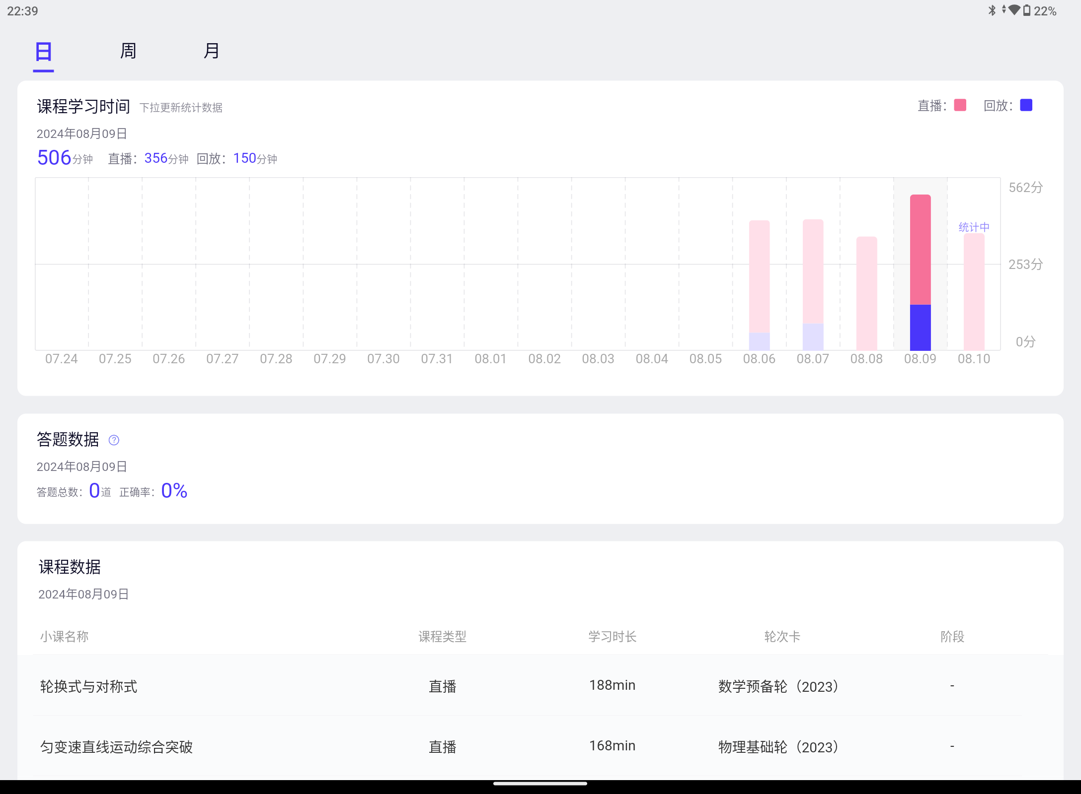Image resolution: width=1081 pixels, height=794 pixels.
Task: Tap the Wi-Fi signal status icon
Action: coord(1014,10)
